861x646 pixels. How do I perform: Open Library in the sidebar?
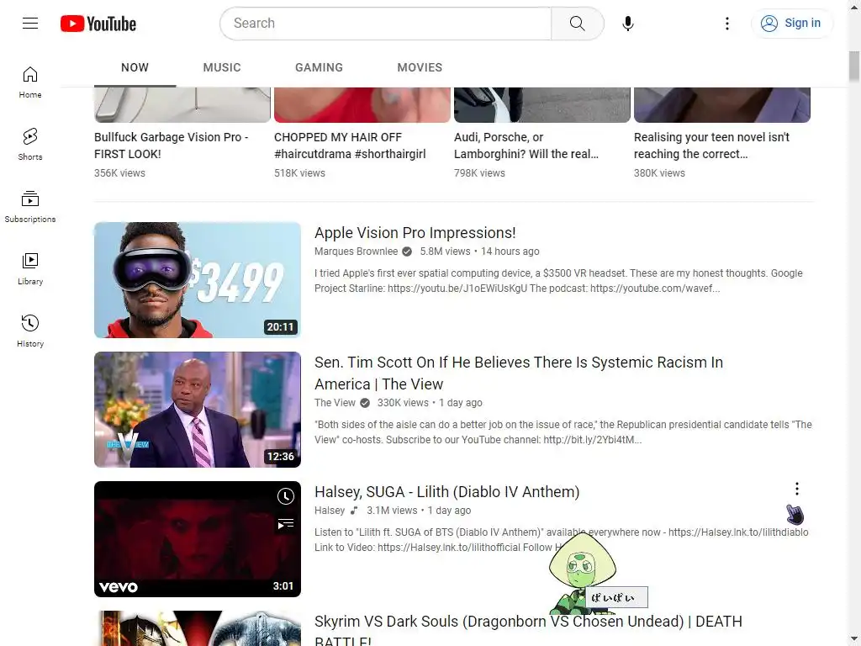(30, 269)
